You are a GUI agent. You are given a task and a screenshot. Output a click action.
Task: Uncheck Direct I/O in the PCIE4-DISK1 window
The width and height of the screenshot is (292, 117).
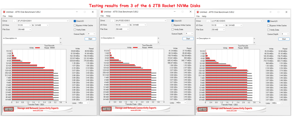pos(75,21)
